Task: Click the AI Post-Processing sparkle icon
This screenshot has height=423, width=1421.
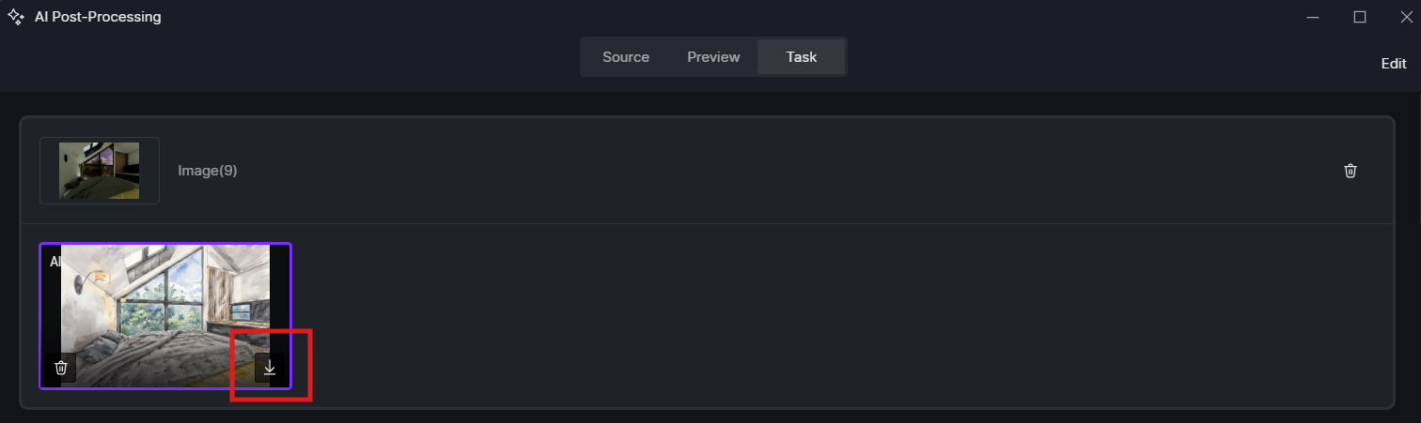Action: click(16, 17)
